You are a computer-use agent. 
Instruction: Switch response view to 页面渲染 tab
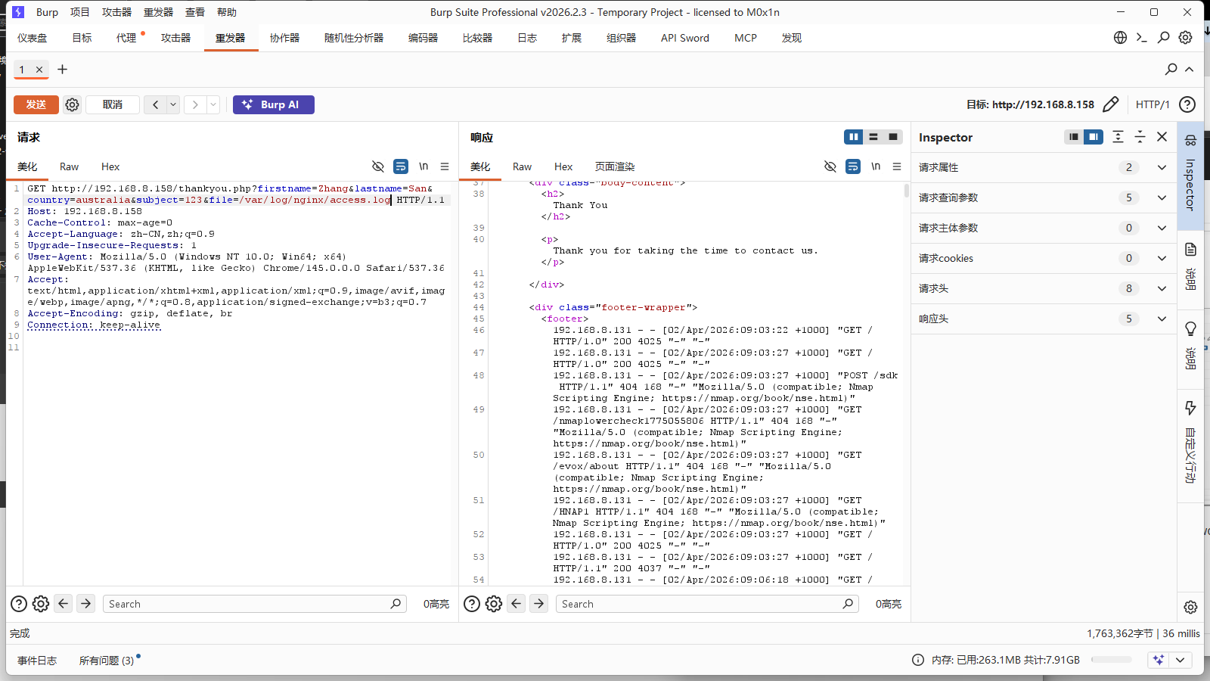coord(614,166)
